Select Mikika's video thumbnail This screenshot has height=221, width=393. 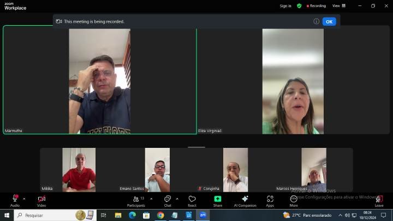pyautogui.click(x=79, y=170)
